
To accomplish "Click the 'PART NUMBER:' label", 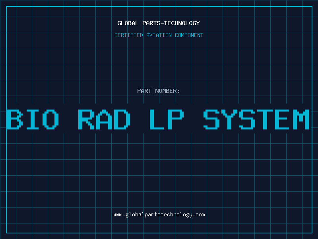I will click(x=159, y=91).
